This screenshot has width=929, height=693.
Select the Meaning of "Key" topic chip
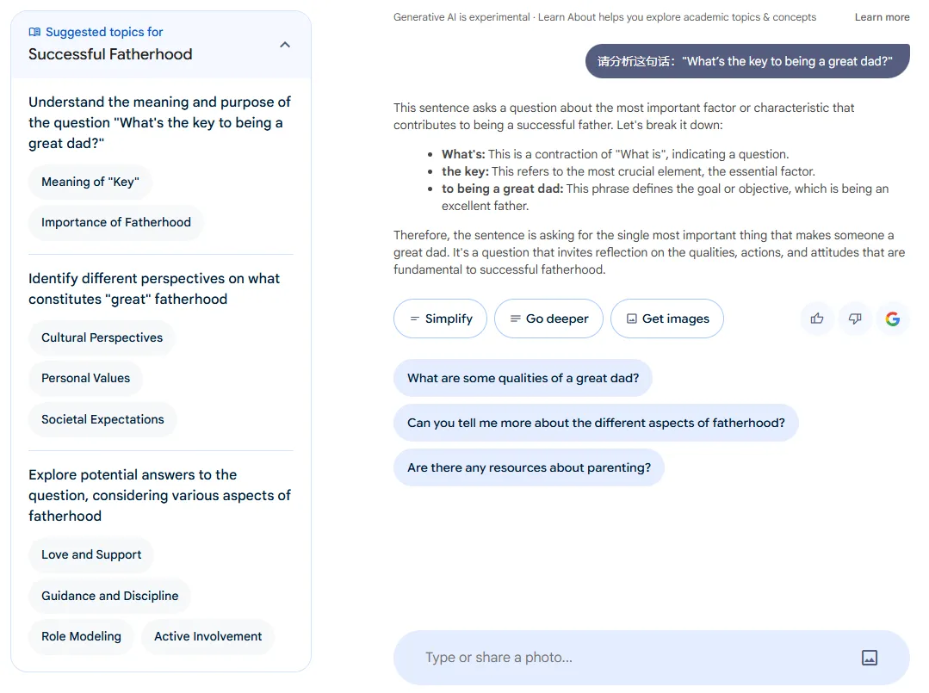[90, 182]
